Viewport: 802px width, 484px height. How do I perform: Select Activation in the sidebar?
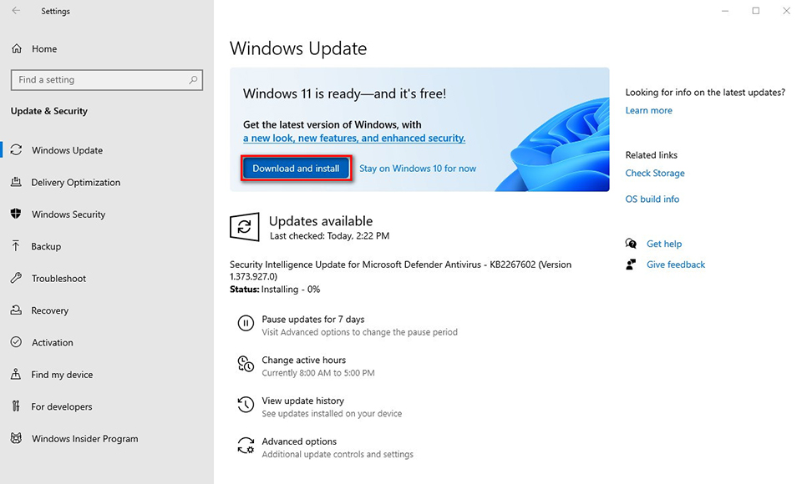(x=52, y=342)
